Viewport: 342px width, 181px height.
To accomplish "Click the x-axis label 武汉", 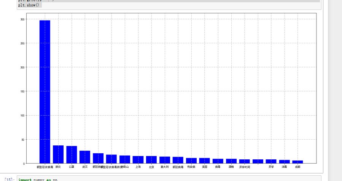I will point(85,167).
